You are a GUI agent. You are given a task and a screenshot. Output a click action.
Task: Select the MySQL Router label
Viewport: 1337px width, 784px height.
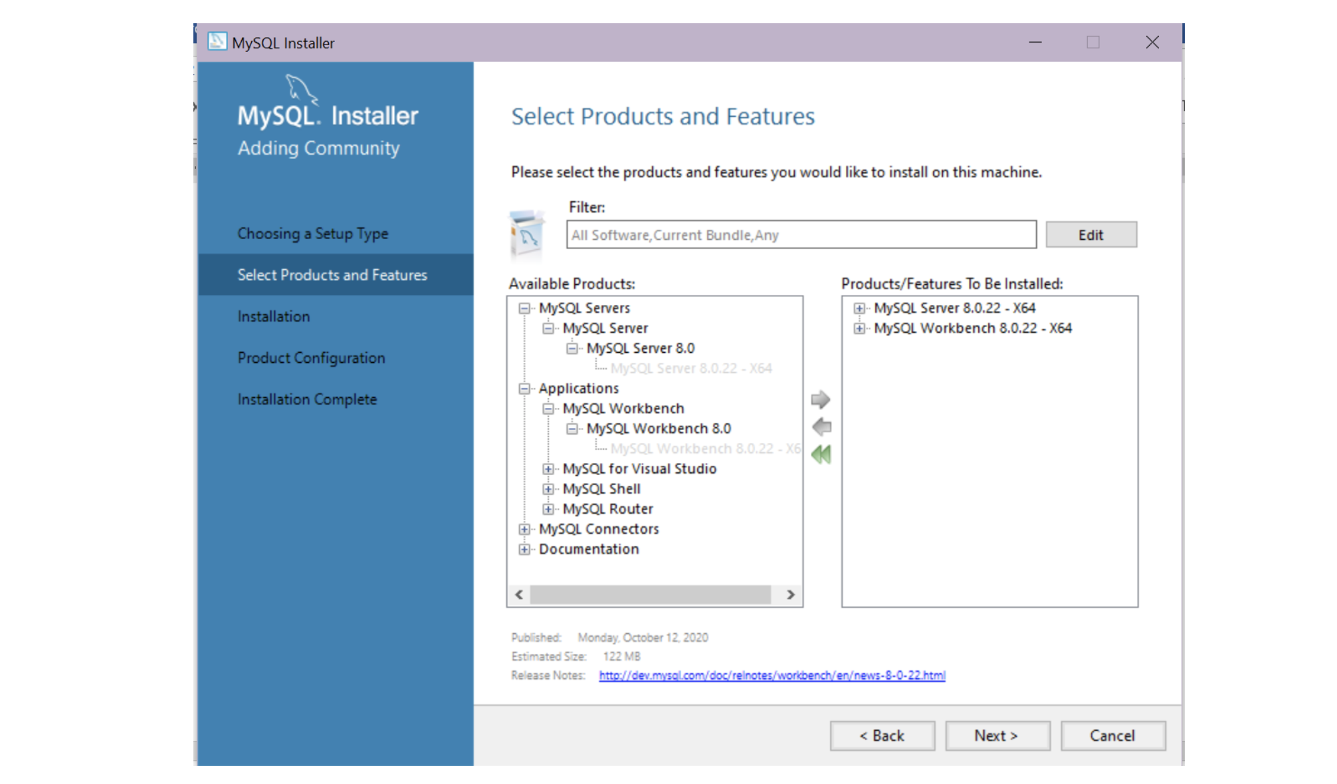click(608, 509)
